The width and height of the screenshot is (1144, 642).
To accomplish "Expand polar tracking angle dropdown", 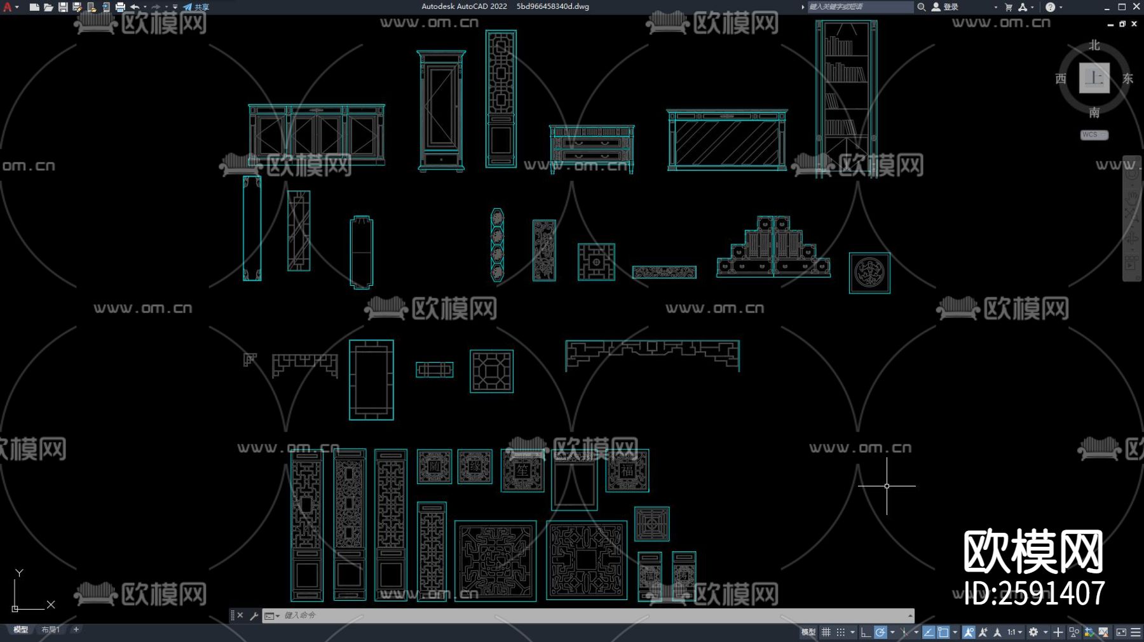I will point(892,632).
